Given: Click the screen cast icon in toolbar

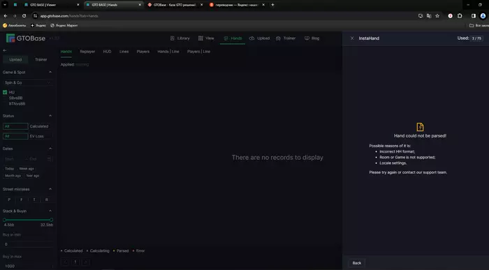Looking at the screenshot, I should pyautogui.click(x=421, y=16).
